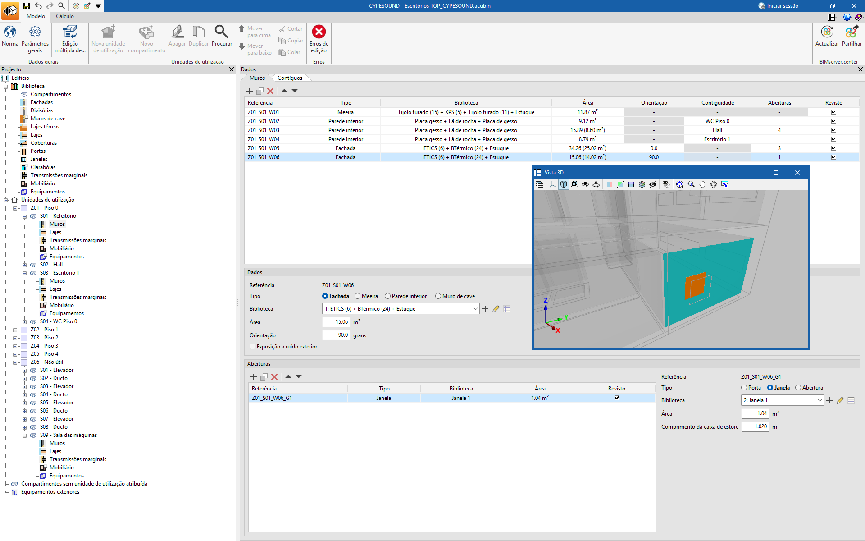Choose the Porta opening type option
This screenshot has width=865, height=541.
[744, 388]
